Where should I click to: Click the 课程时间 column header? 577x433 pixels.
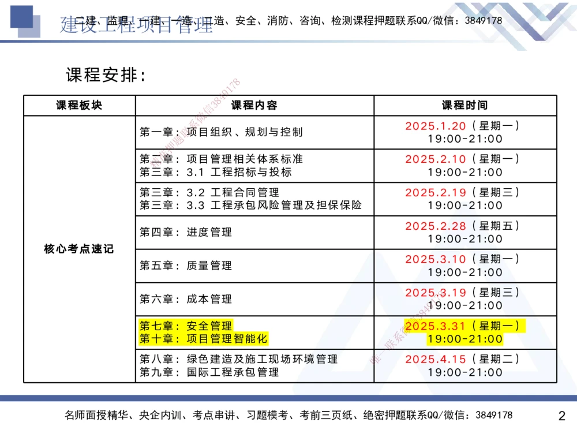466,104
